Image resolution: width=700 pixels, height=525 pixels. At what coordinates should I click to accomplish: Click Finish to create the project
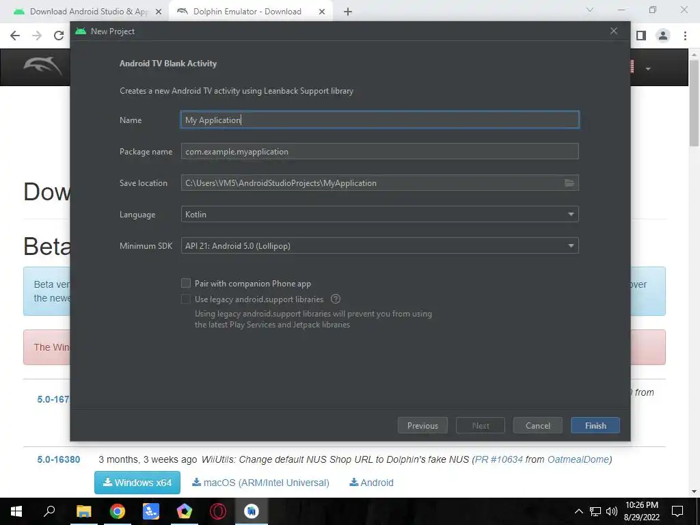(x=595, y=425)
